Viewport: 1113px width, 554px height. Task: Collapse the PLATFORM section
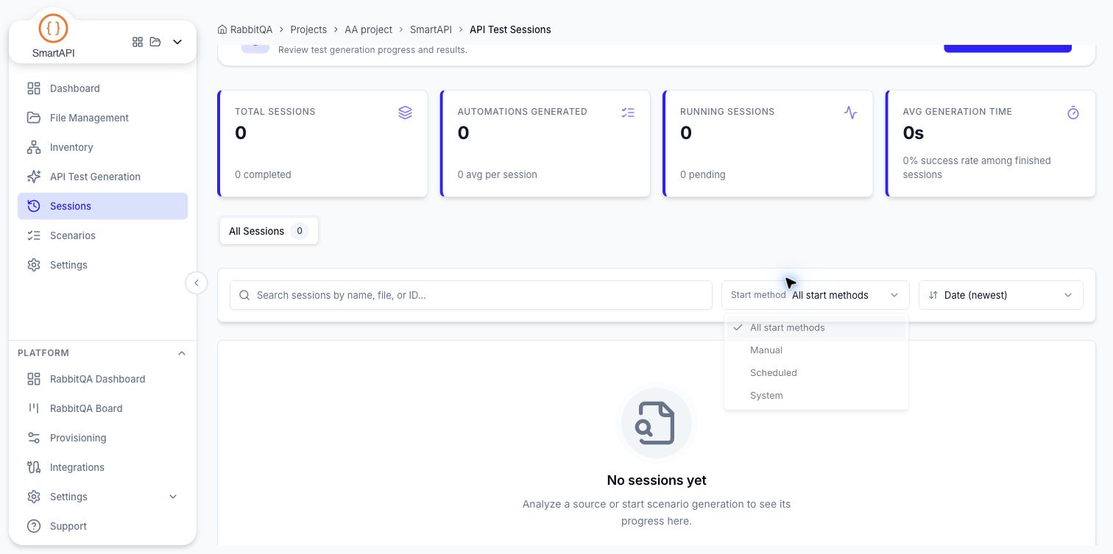point(182,353)
